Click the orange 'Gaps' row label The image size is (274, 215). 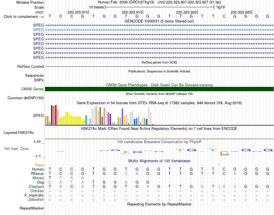(39, 165)
